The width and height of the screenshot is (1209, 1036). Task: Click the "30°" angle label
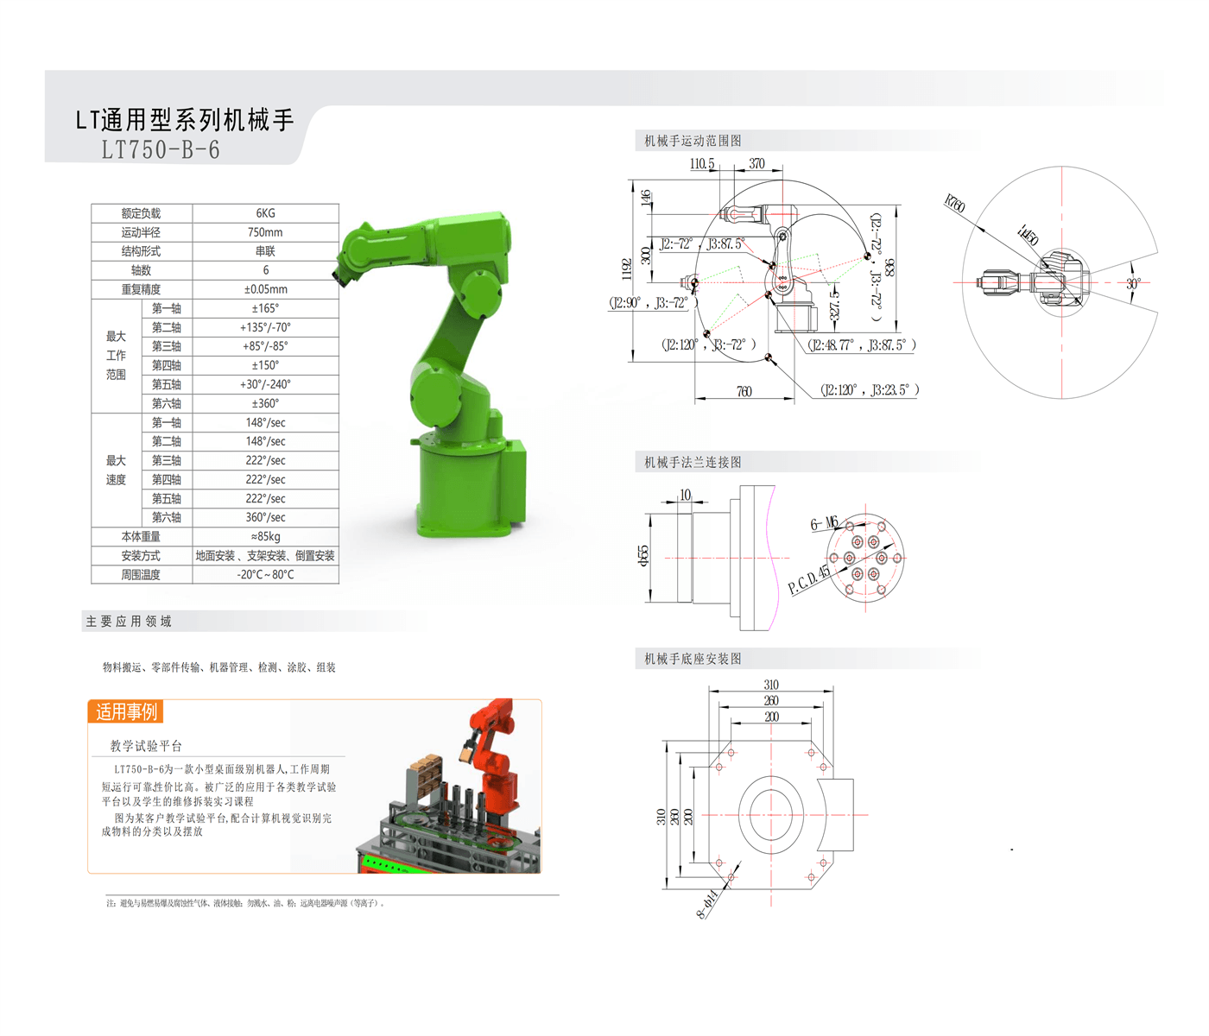click(x=1133, y=283)
